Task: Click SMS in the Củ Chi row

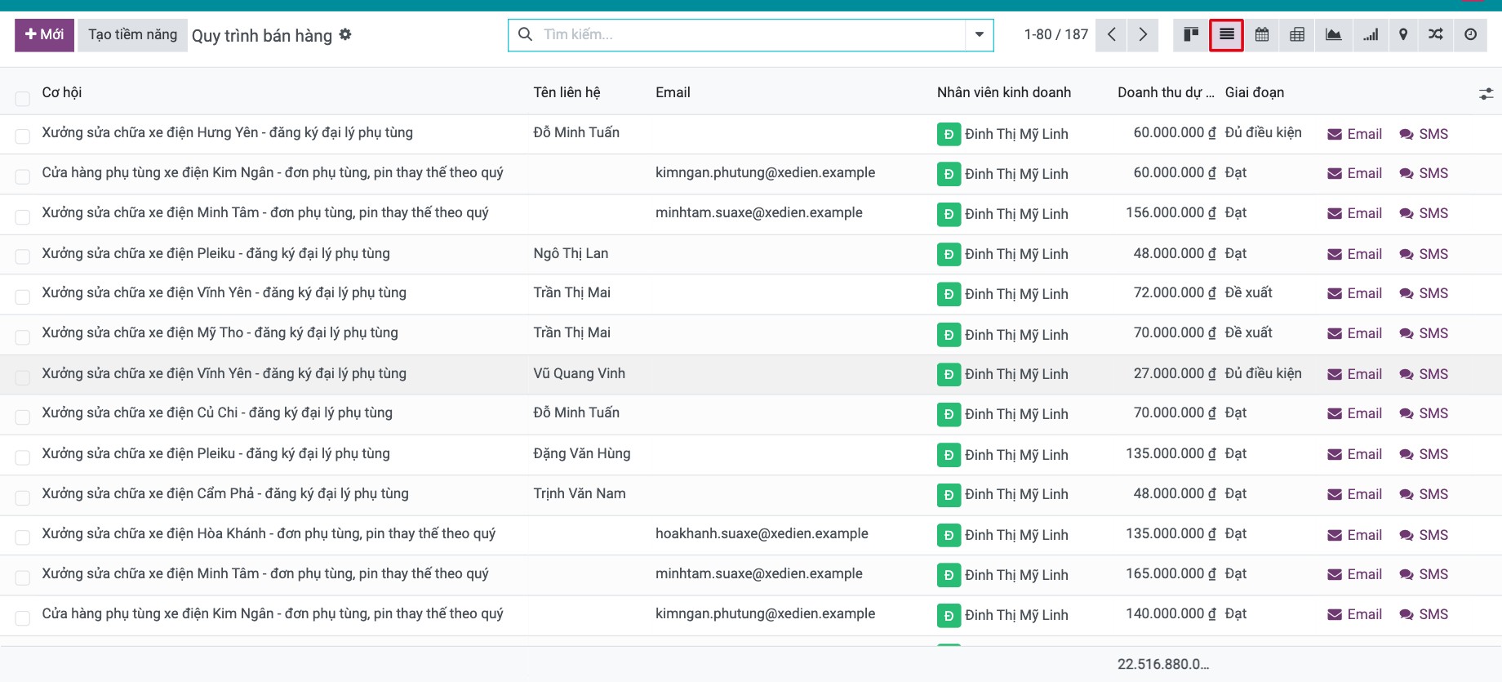Action: coord(1424,413)
